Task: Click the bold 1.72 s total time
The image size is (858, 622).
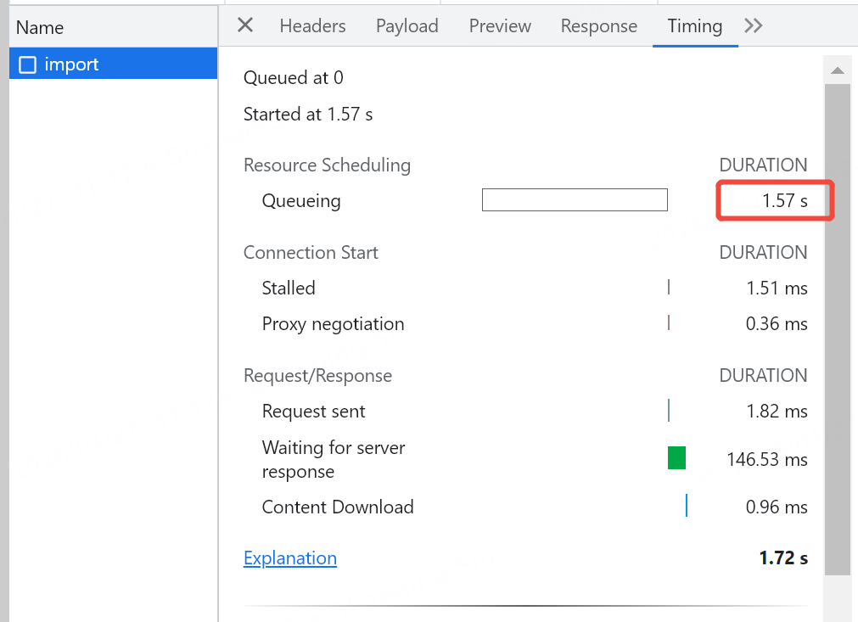Action: point(782,558)
